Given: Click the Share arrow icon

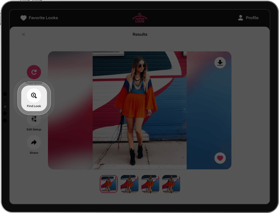Looking at the screenshot, I should 34,142.
